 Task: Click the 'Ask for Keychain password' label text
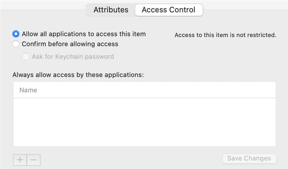click(x=73, y=56)
